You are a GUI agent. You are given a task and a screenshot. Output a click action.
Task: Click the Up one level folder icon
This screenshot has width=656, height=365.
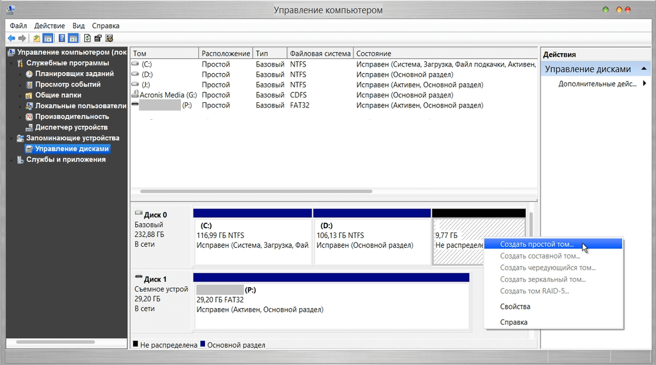point(37,38)
